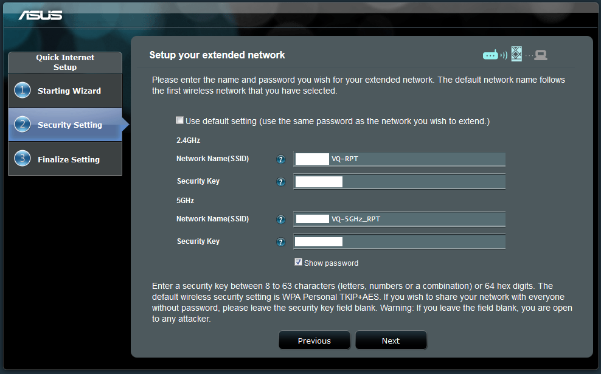
Task: Show help for the 5GHz Security Key
Action: point(280,242)
